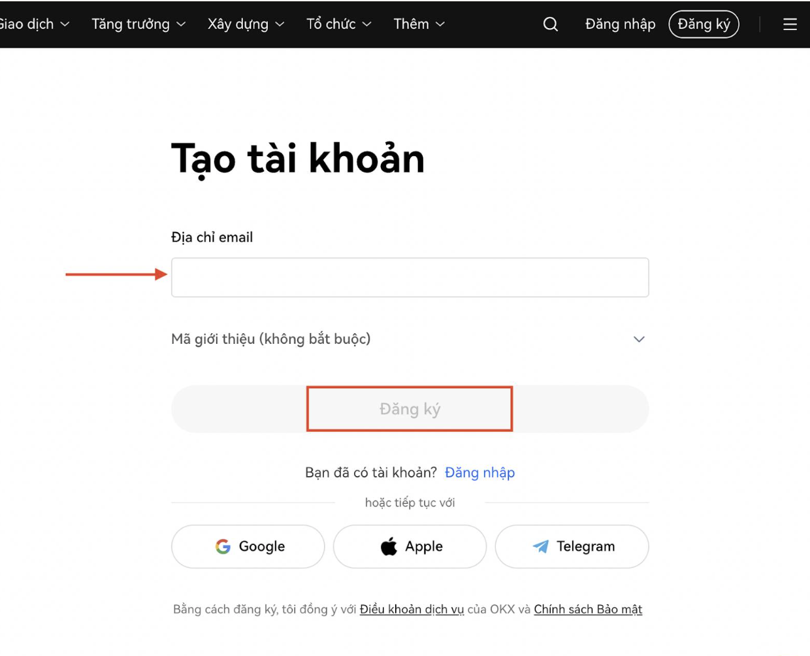Open the hamburger menu icon
This screenshot has width=810, height=656.
(790, 24)
